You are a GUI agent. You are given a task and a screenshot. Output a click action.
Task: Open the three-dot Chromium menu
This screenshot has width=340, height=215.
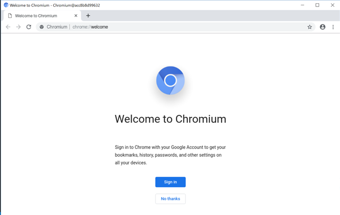point(333,27)
